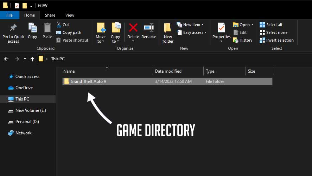The image size is (312, 176).
Task: Switch to the Home ribbon tab
Action: click(30, 15)
